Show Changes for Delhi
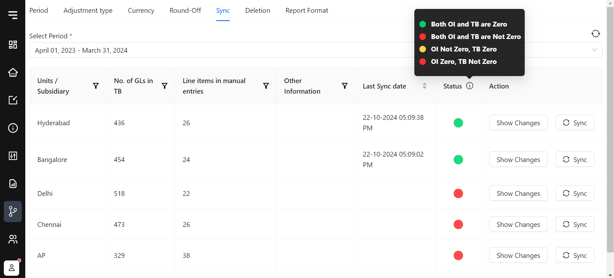This screenshot has width=614, height=278. (x=518, y=193)
